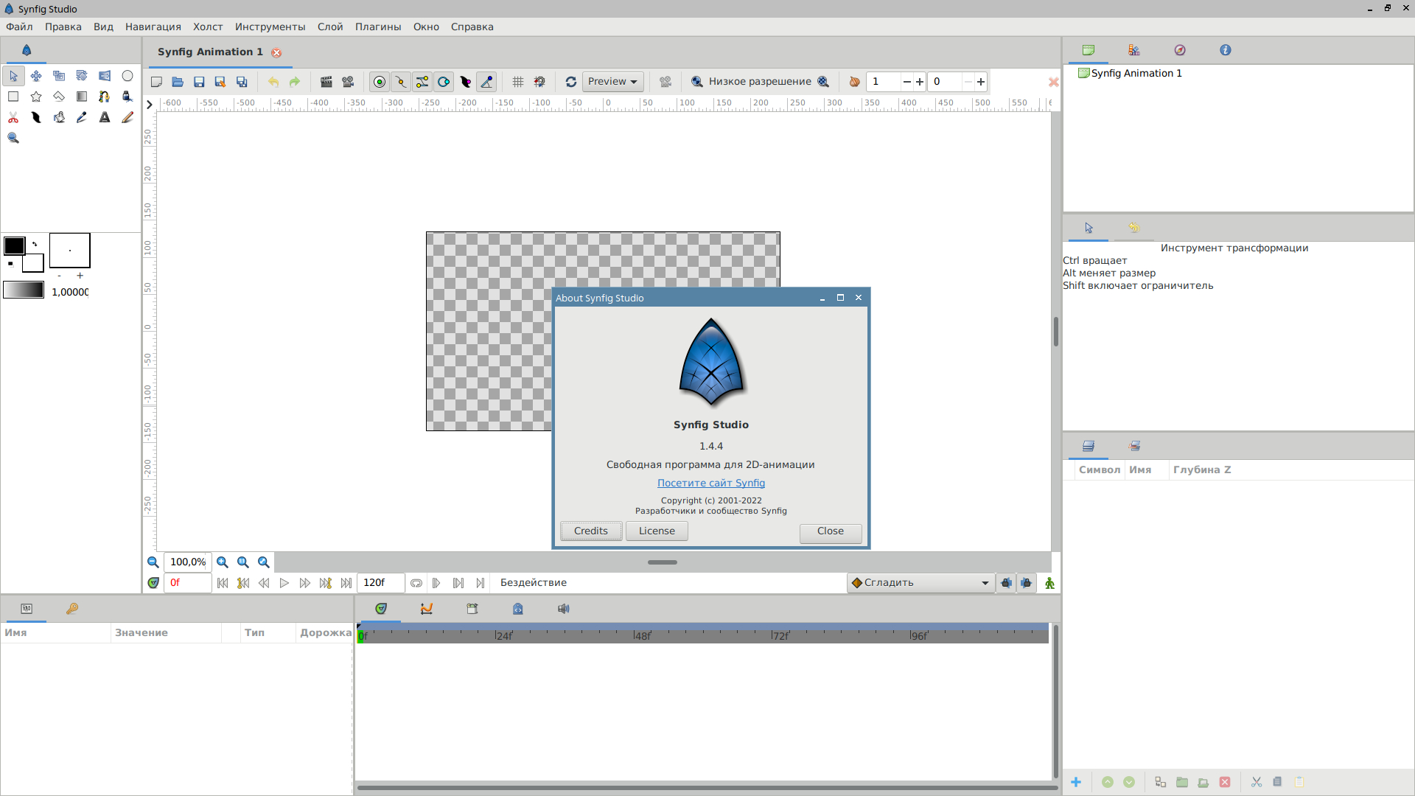Image resolution: width=1415 pixels, height=796 pixels.
Task: Click the License button
Action: coord(657,531)
